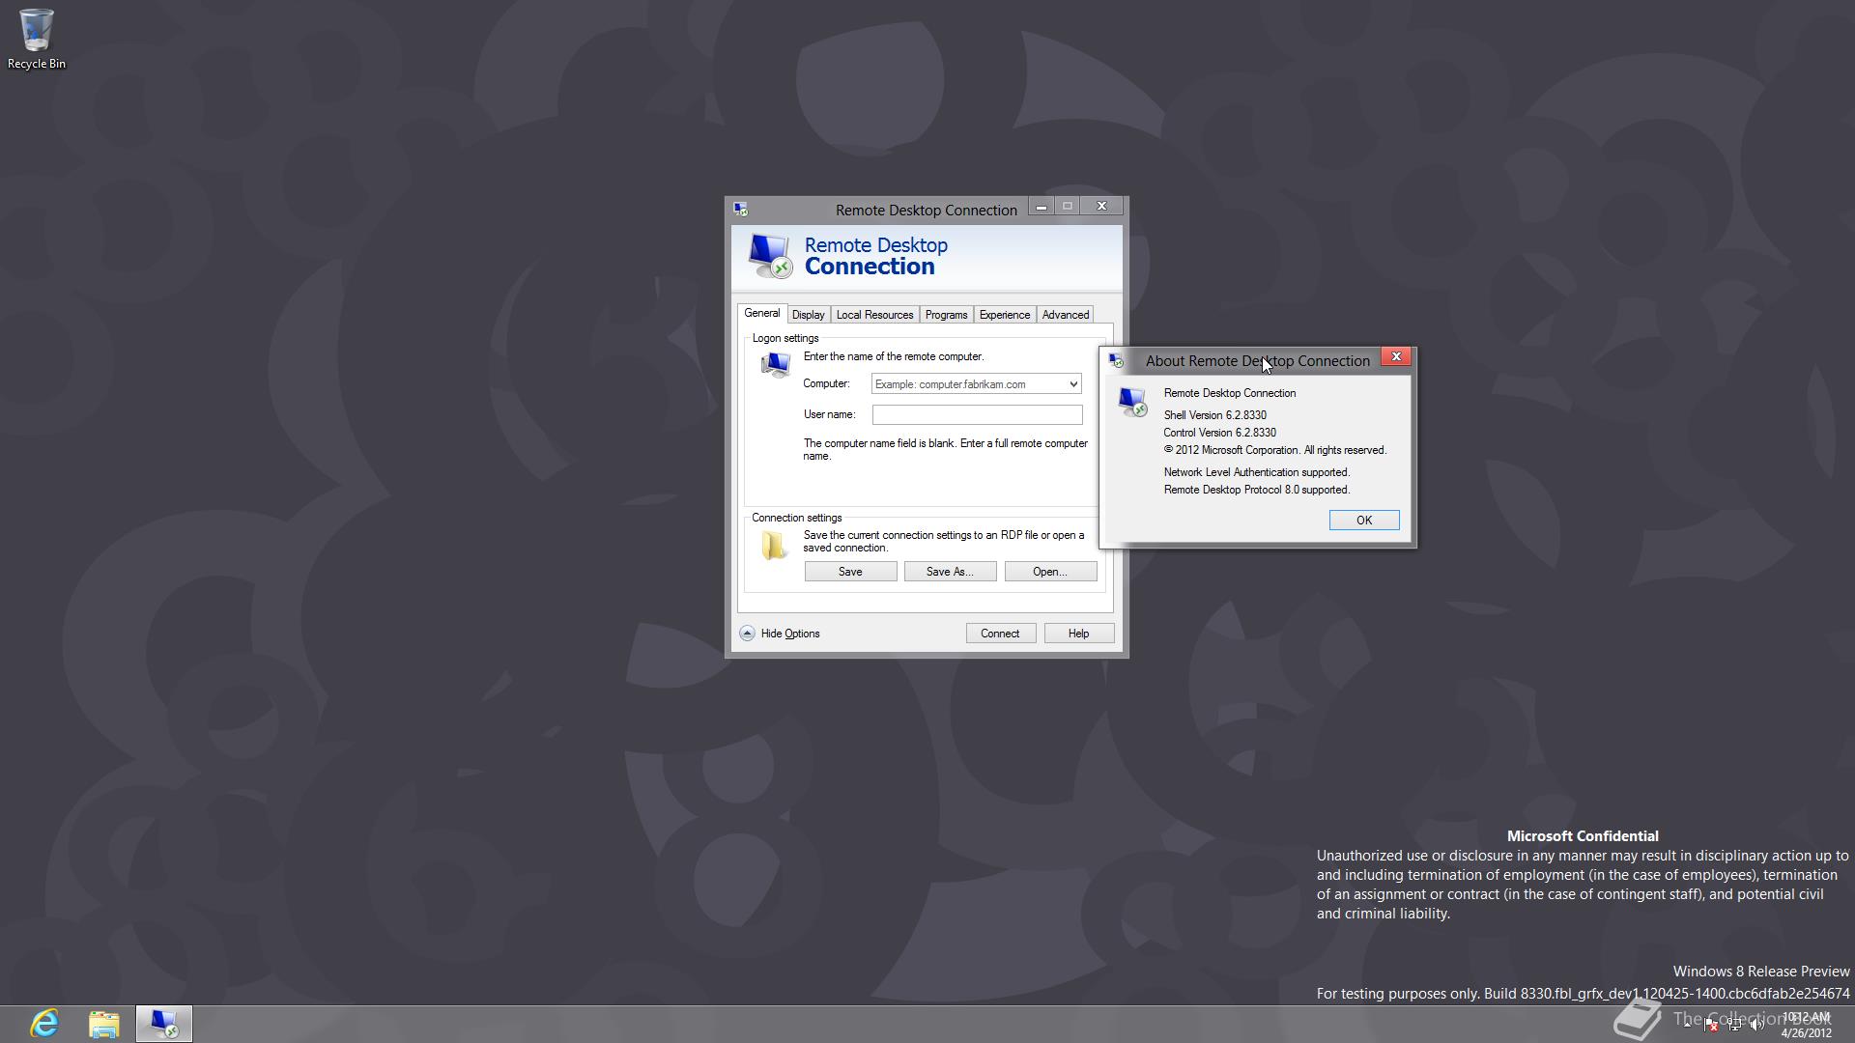Open the Programs tab
Viewport: 1855px width, 1043px height.
[946, 315]
